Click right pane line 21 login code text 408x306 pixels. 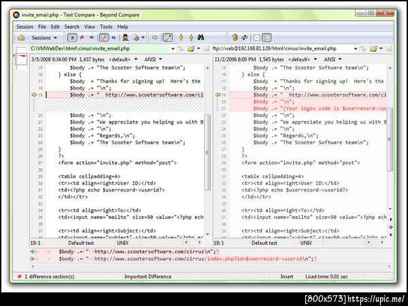(320, 108)
